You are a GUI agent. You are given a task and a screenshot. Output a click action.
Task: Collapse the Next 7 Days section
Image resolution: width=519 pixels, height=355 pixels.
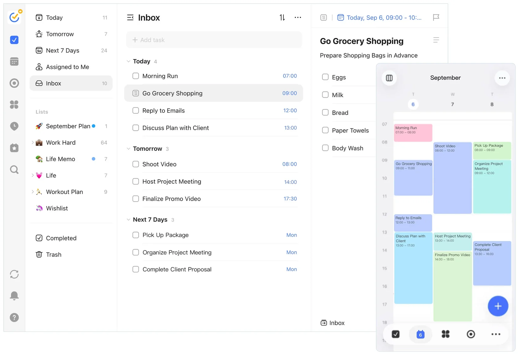129,220
